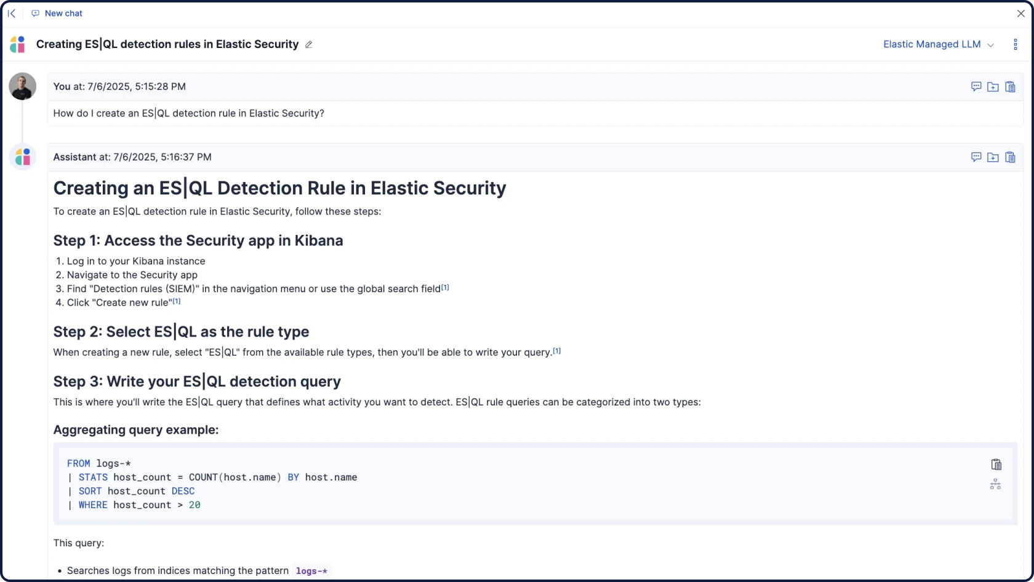Open citation [1] after Create new rule

tap(177, 301)
